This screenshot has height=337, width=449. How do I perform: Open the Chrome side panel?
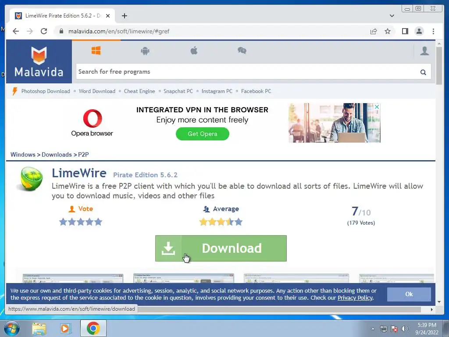point(405,31)
